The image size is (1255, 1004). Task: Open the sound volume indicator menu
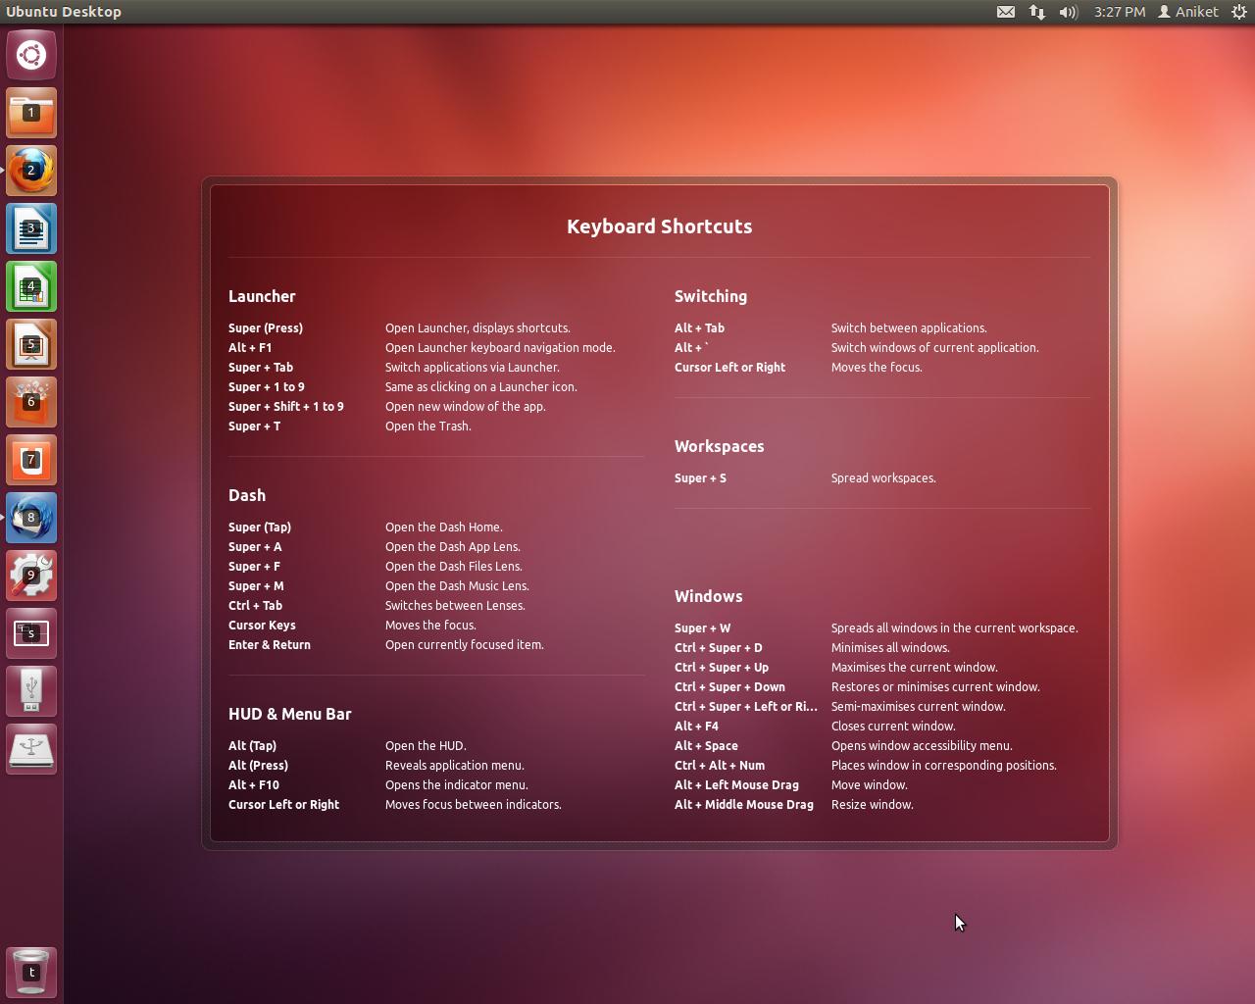1068,12
